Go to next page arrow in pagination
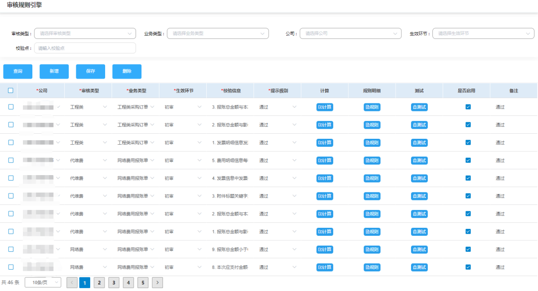The width and height of the screenshot is (538, 291). (157, 283)
